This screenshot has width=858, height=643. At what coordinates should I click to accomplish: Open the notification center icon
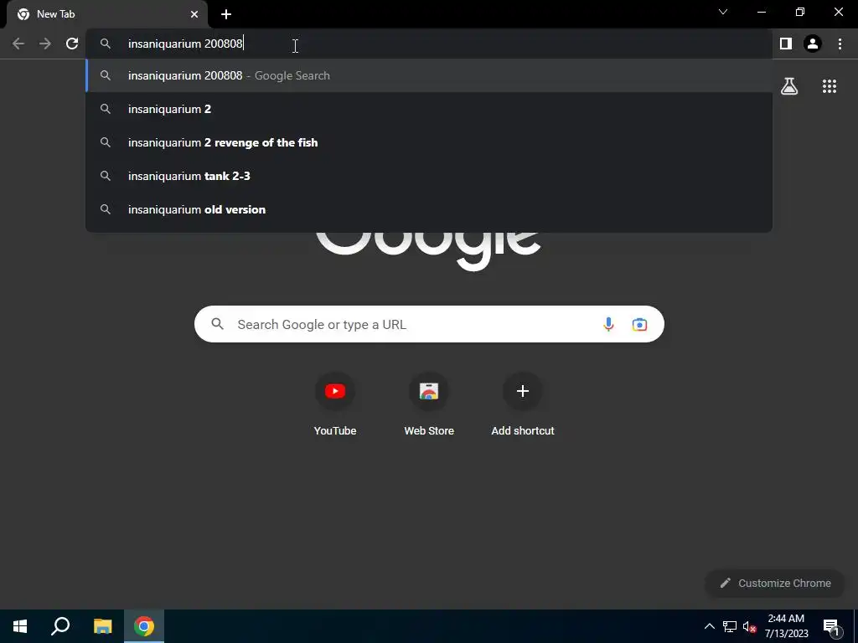pyautogui.click(x=831, y=626)
